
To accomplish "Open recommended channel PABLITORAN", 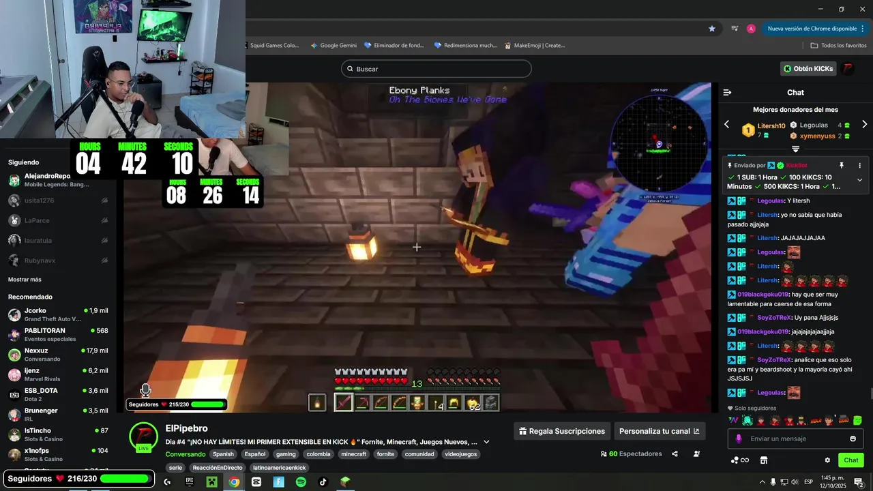I will 58,334.
